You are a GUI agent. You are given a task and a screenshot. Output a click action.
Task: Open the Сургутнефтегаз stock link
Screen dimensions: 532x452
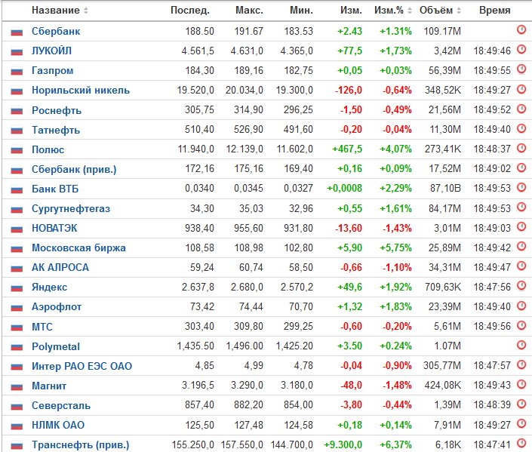click(71, 208)
